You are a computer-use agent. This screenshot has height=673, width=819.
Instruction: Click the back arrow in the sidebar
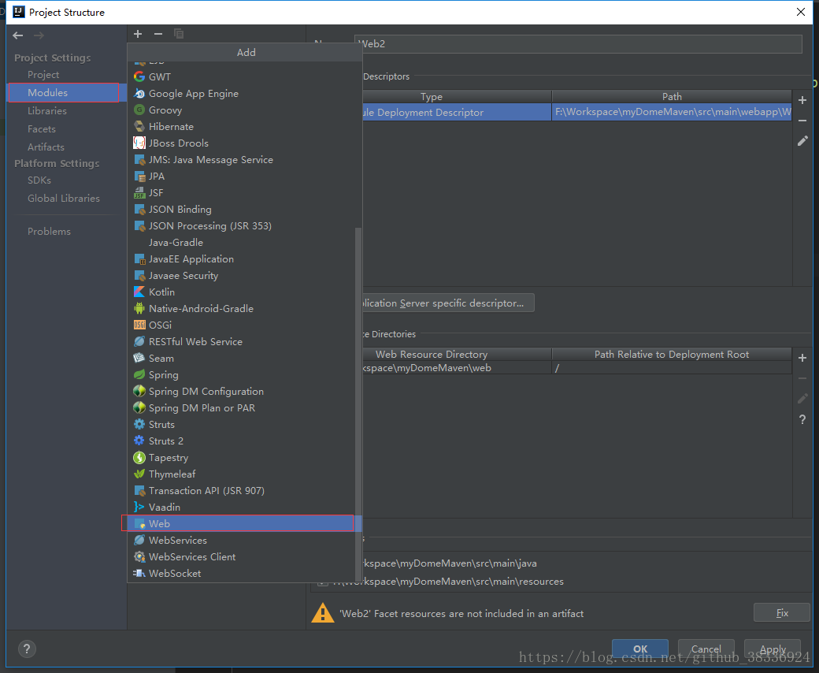18,35
